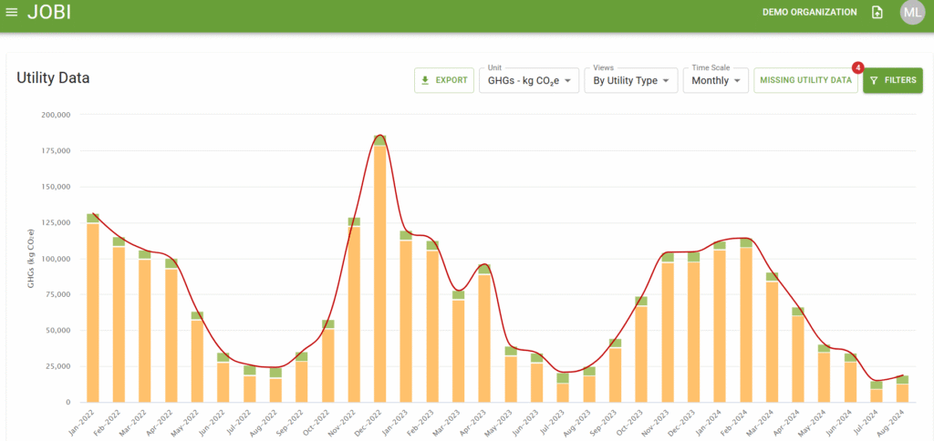This screenshot has height=441, width=934.
Task: Click the Oct-2023 bar in the chart
Action: 641,349
